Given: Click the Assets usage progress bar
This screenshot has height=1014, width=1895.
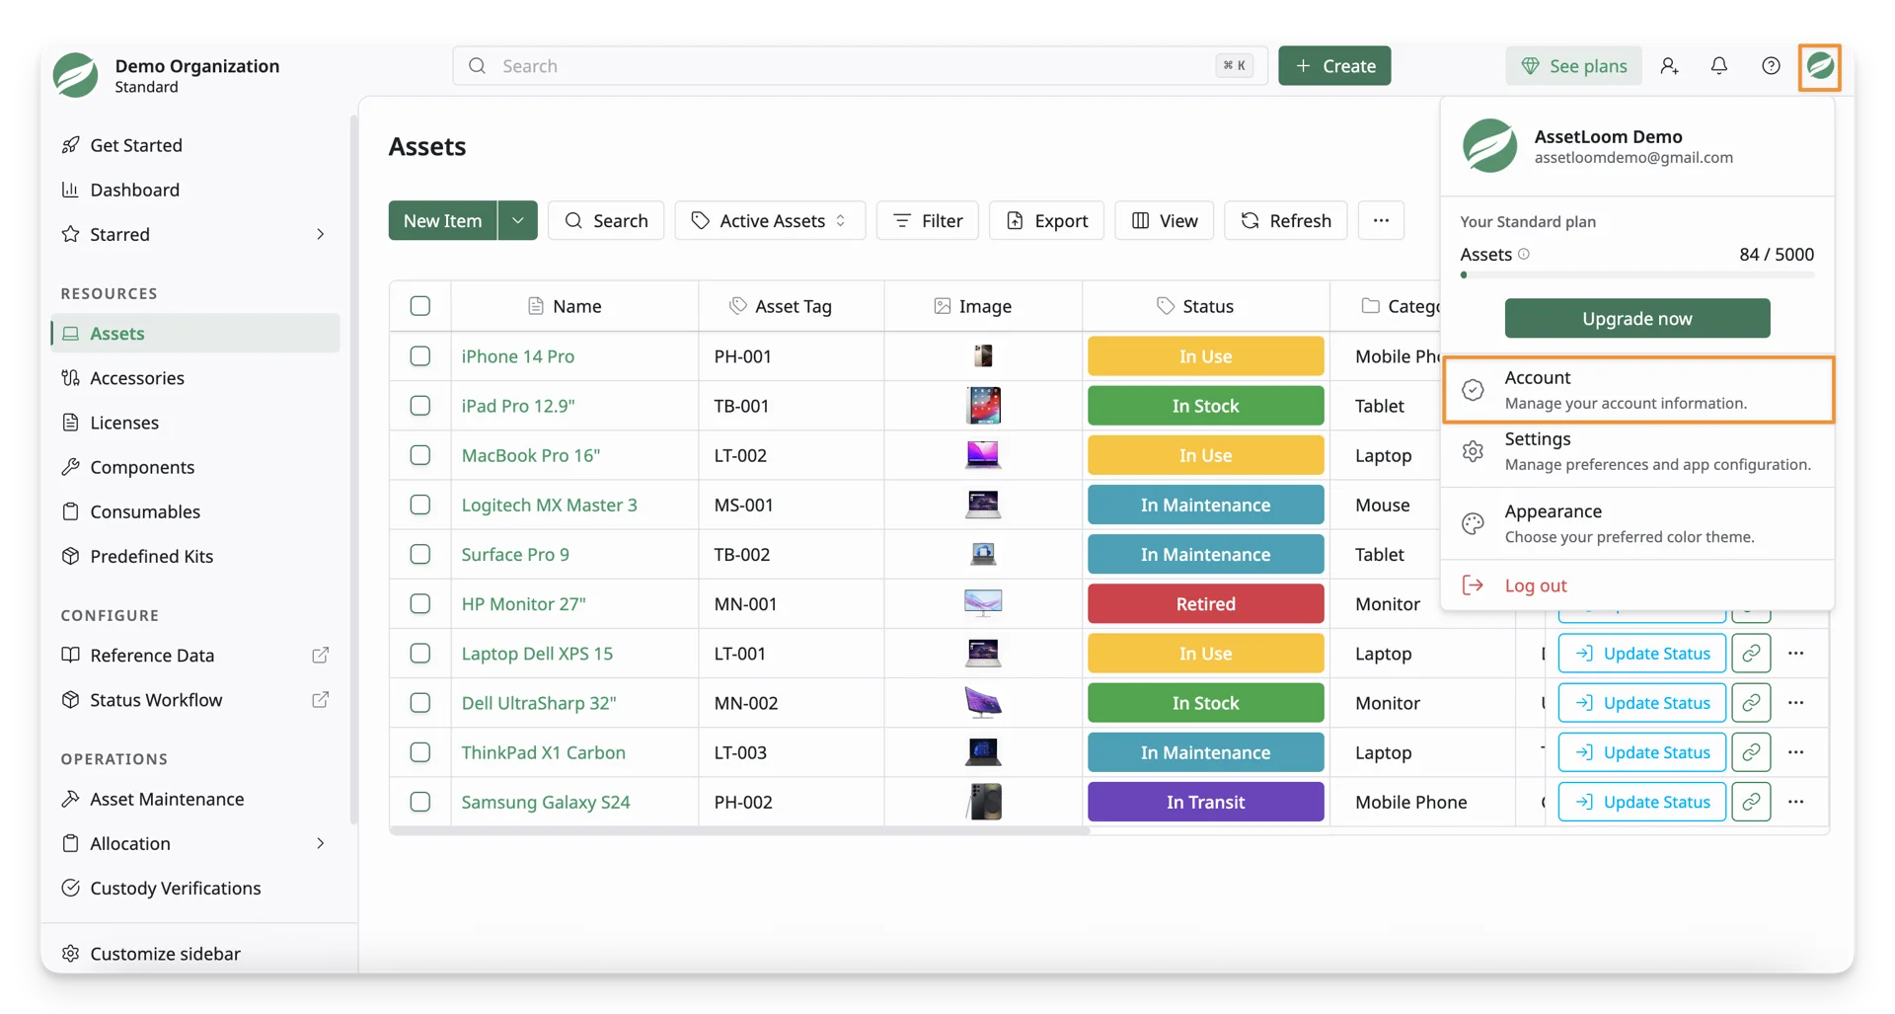Looking at the screenshot, I should pyautogui.click(x=1637, y=275).
